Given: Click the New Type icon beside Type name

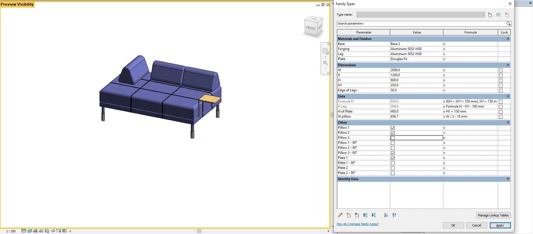Looking at the screenshot, I should [x=490, y=15].
